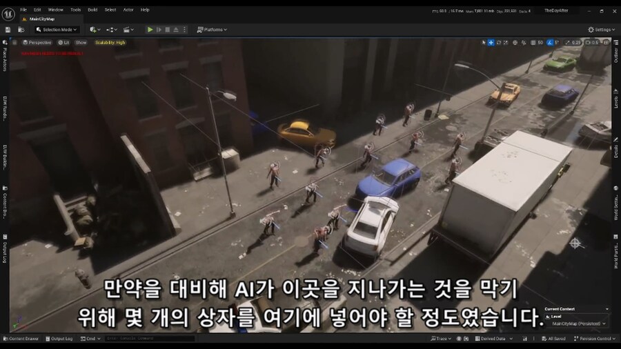This screenshot has height=349, width=621.
Task: Open the Details sidebar panel
Action: pyautogui.click(x=616, y=148)
